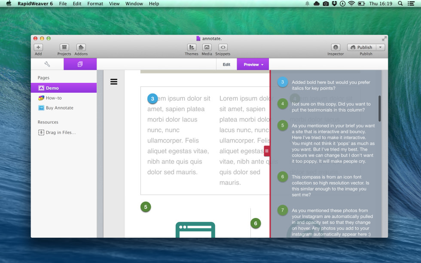Screen dimensions: 421x263
Task: Click the Add page toolbar icon
Action: [38, 48]
